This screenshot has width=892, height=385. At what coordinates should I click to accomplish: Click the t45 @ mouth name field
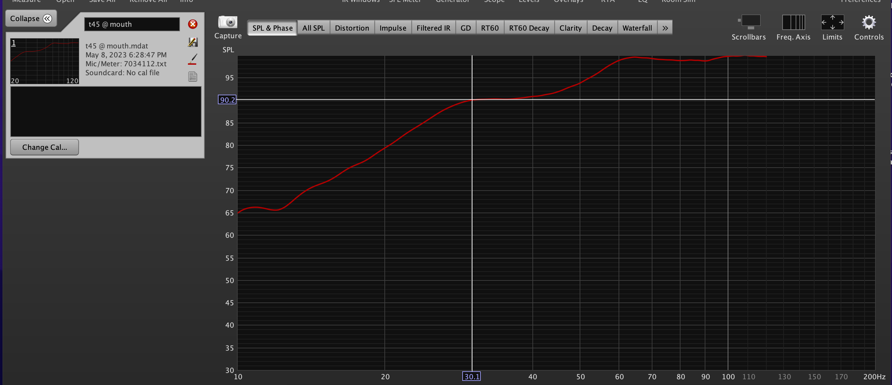tap(131, 24)
